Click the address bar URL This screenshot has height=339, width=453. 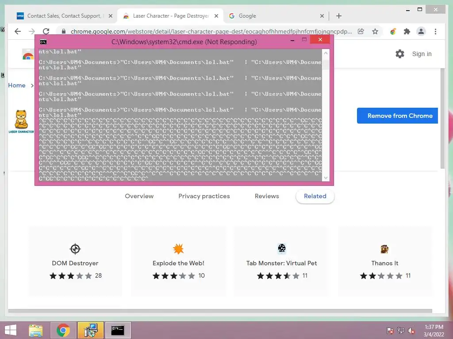point(211,31)
